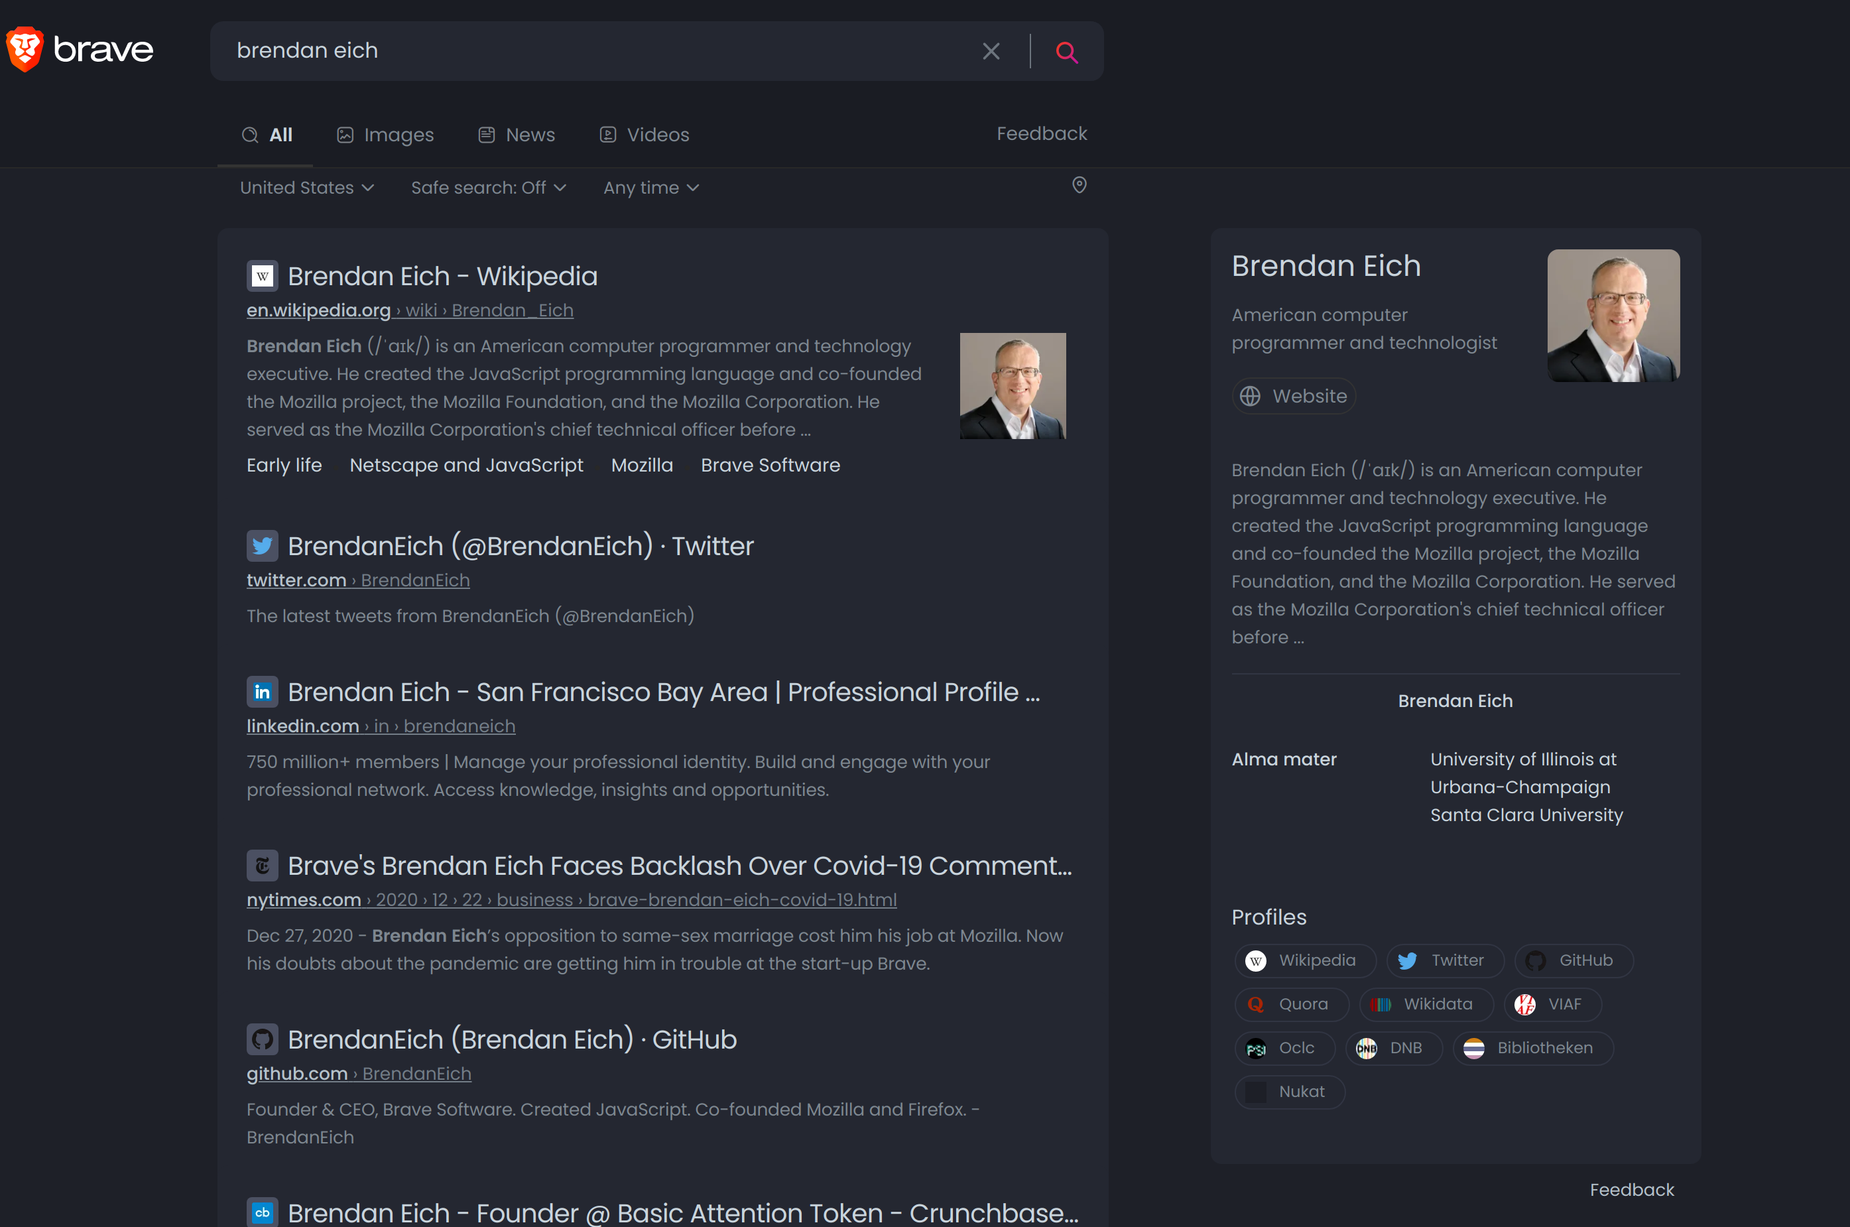Click the Wikipedia favicon in first result
The width and height of the screenshot is (1850, 1227).
tap(262, 276)
